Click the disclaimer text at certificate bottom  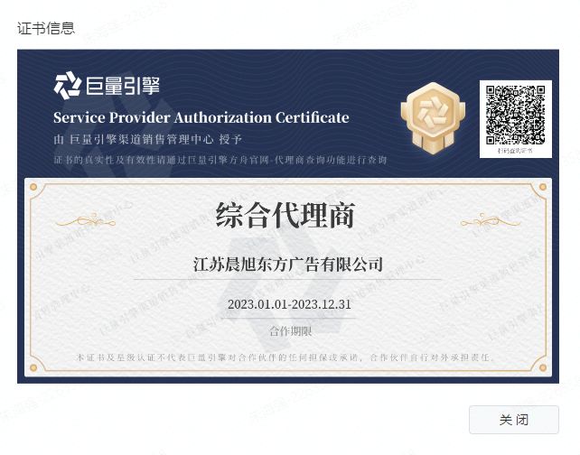point(285,357)
